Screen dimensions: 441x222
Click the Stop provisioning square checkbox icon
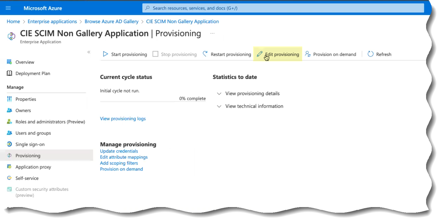tap(155, 54)
